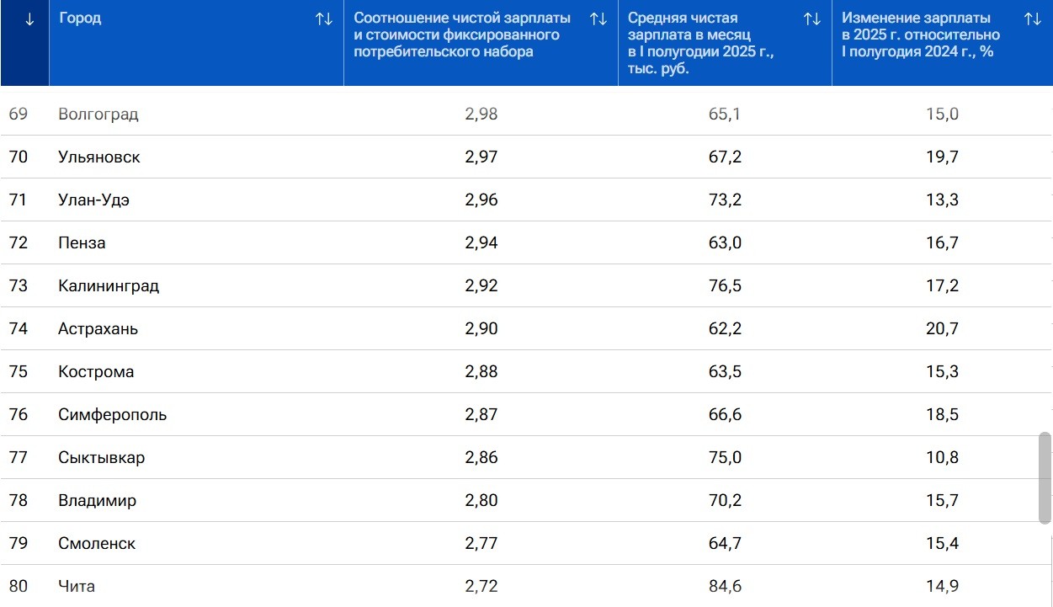Screen dimensions: 1053x607
Task: Click Владимир ratio value 2,80
Action: click(x=481, y=501)
